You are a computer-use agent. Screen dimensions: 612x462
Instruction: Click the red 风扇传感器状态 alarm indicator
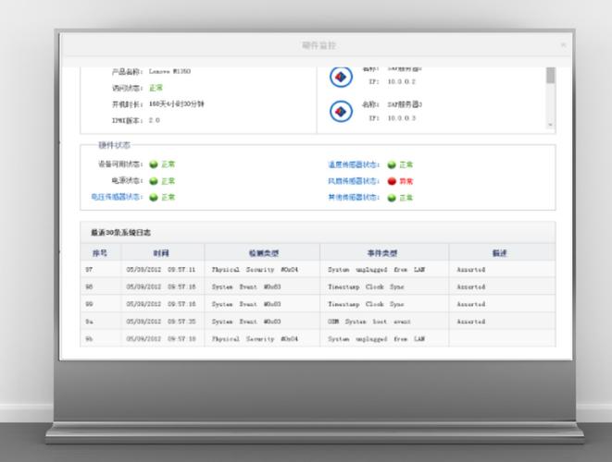tap(392, 181)
